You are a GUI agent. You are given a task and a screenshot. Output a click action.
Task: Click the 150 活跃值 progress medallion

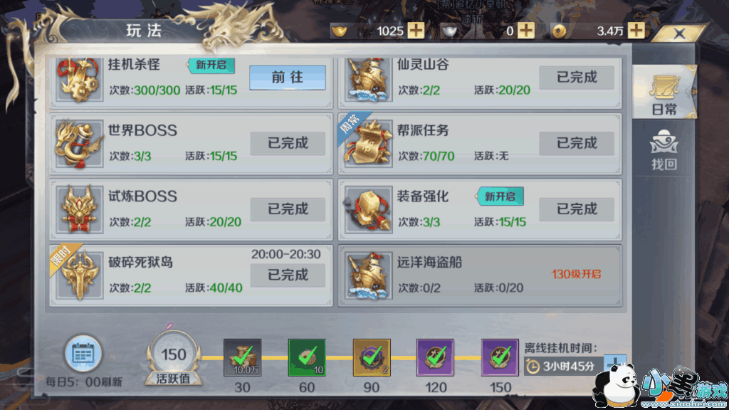[x=174, y=358]
